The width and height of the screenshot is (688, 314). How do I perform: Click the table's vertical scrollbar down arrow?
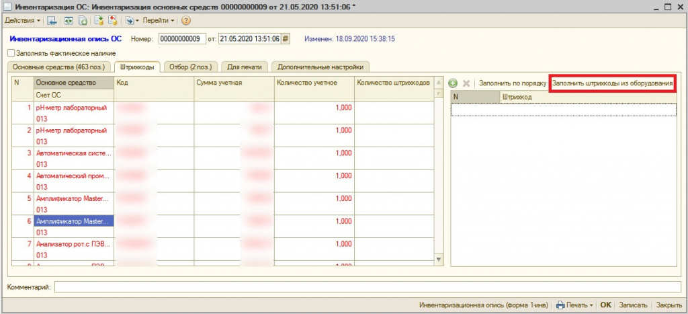click(x=439, y=260)
